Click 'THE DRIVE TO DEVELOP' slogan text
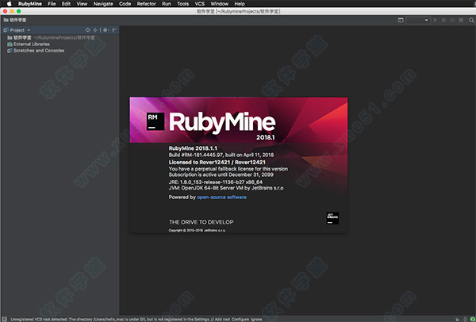 coord(202,222)
